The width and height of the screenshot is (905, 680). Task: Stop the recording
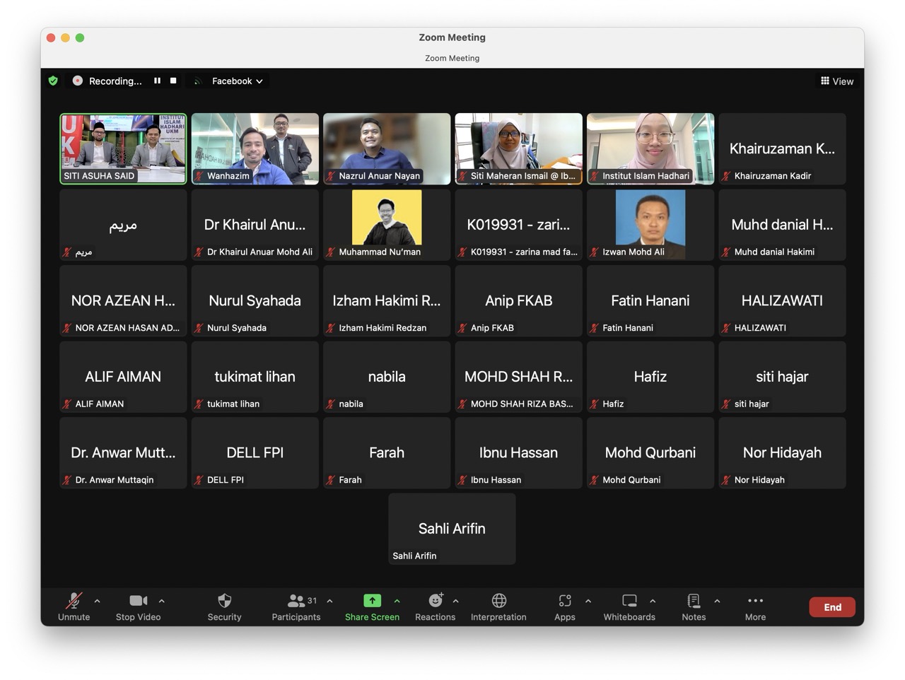(173, 81)
